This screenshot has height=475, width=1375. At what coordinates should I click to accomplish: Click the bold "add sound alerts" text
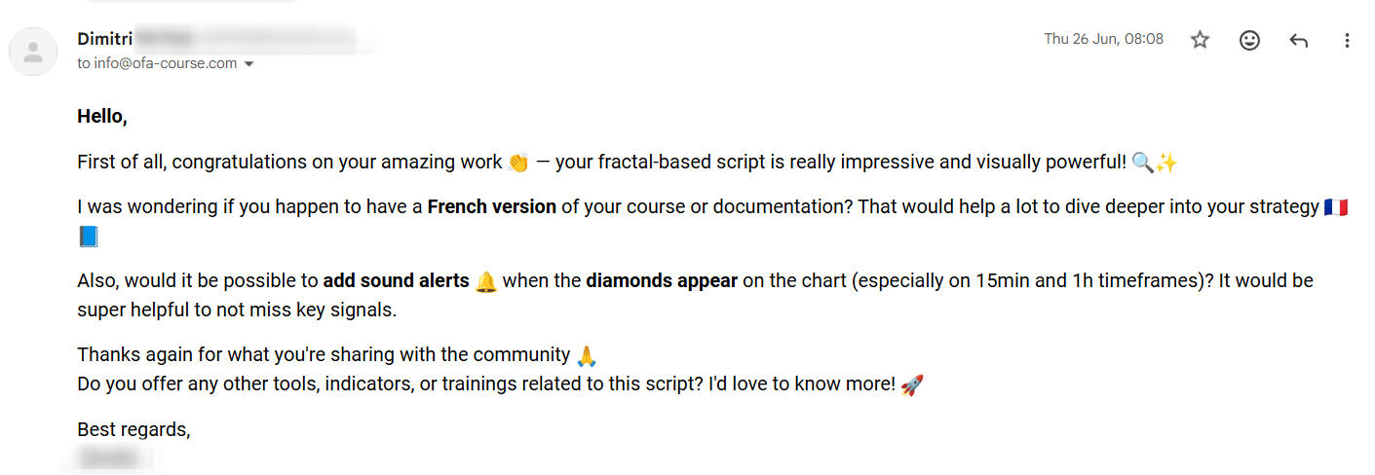396,280
